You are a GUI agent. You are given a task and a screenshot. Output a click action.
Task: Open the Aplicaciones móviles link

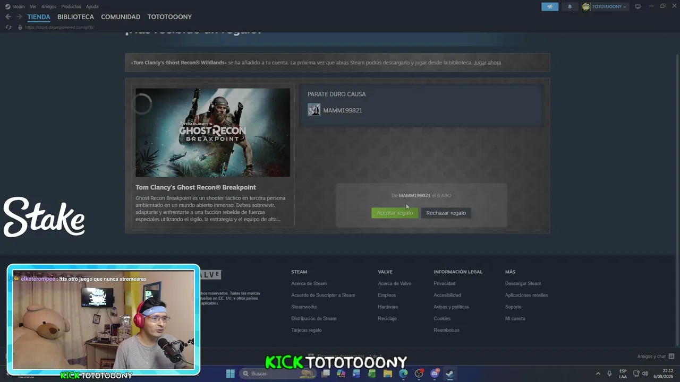pos(526,295)
